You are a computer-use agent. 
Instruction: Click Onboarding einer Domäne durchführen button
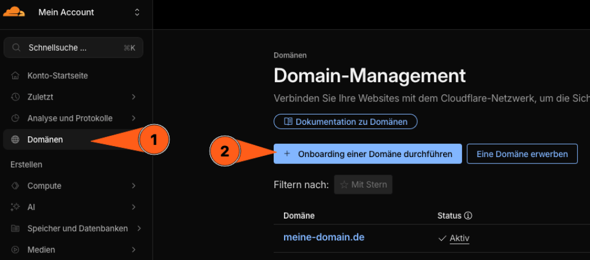pyautogui.click(x=367, y=154)
